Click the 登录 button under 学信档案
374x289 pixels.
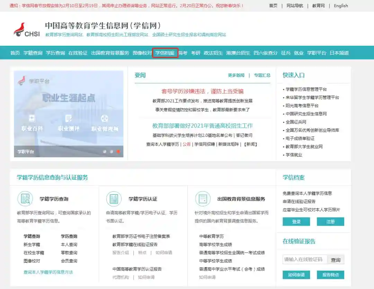296,222
